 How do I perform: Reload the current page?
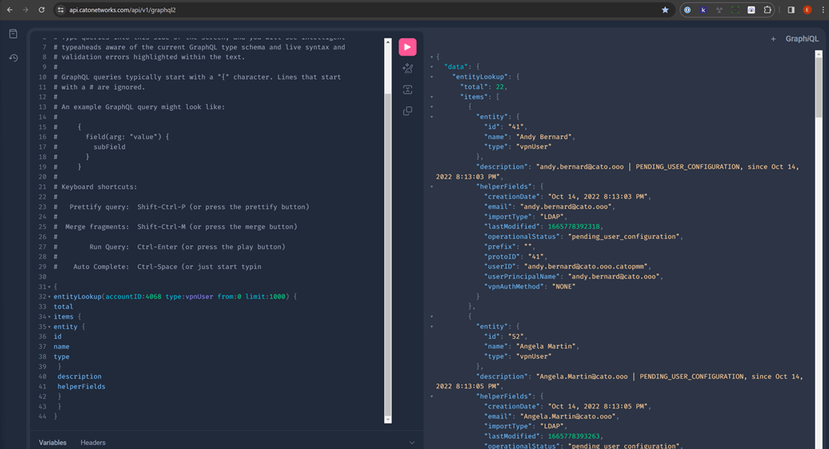[42, 10]
